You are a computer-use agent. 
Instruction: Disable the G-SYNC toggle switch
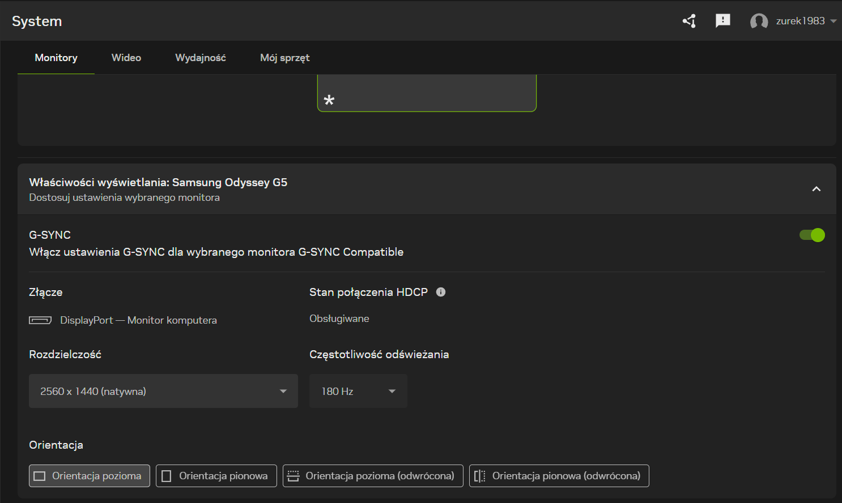pos(811,235)
